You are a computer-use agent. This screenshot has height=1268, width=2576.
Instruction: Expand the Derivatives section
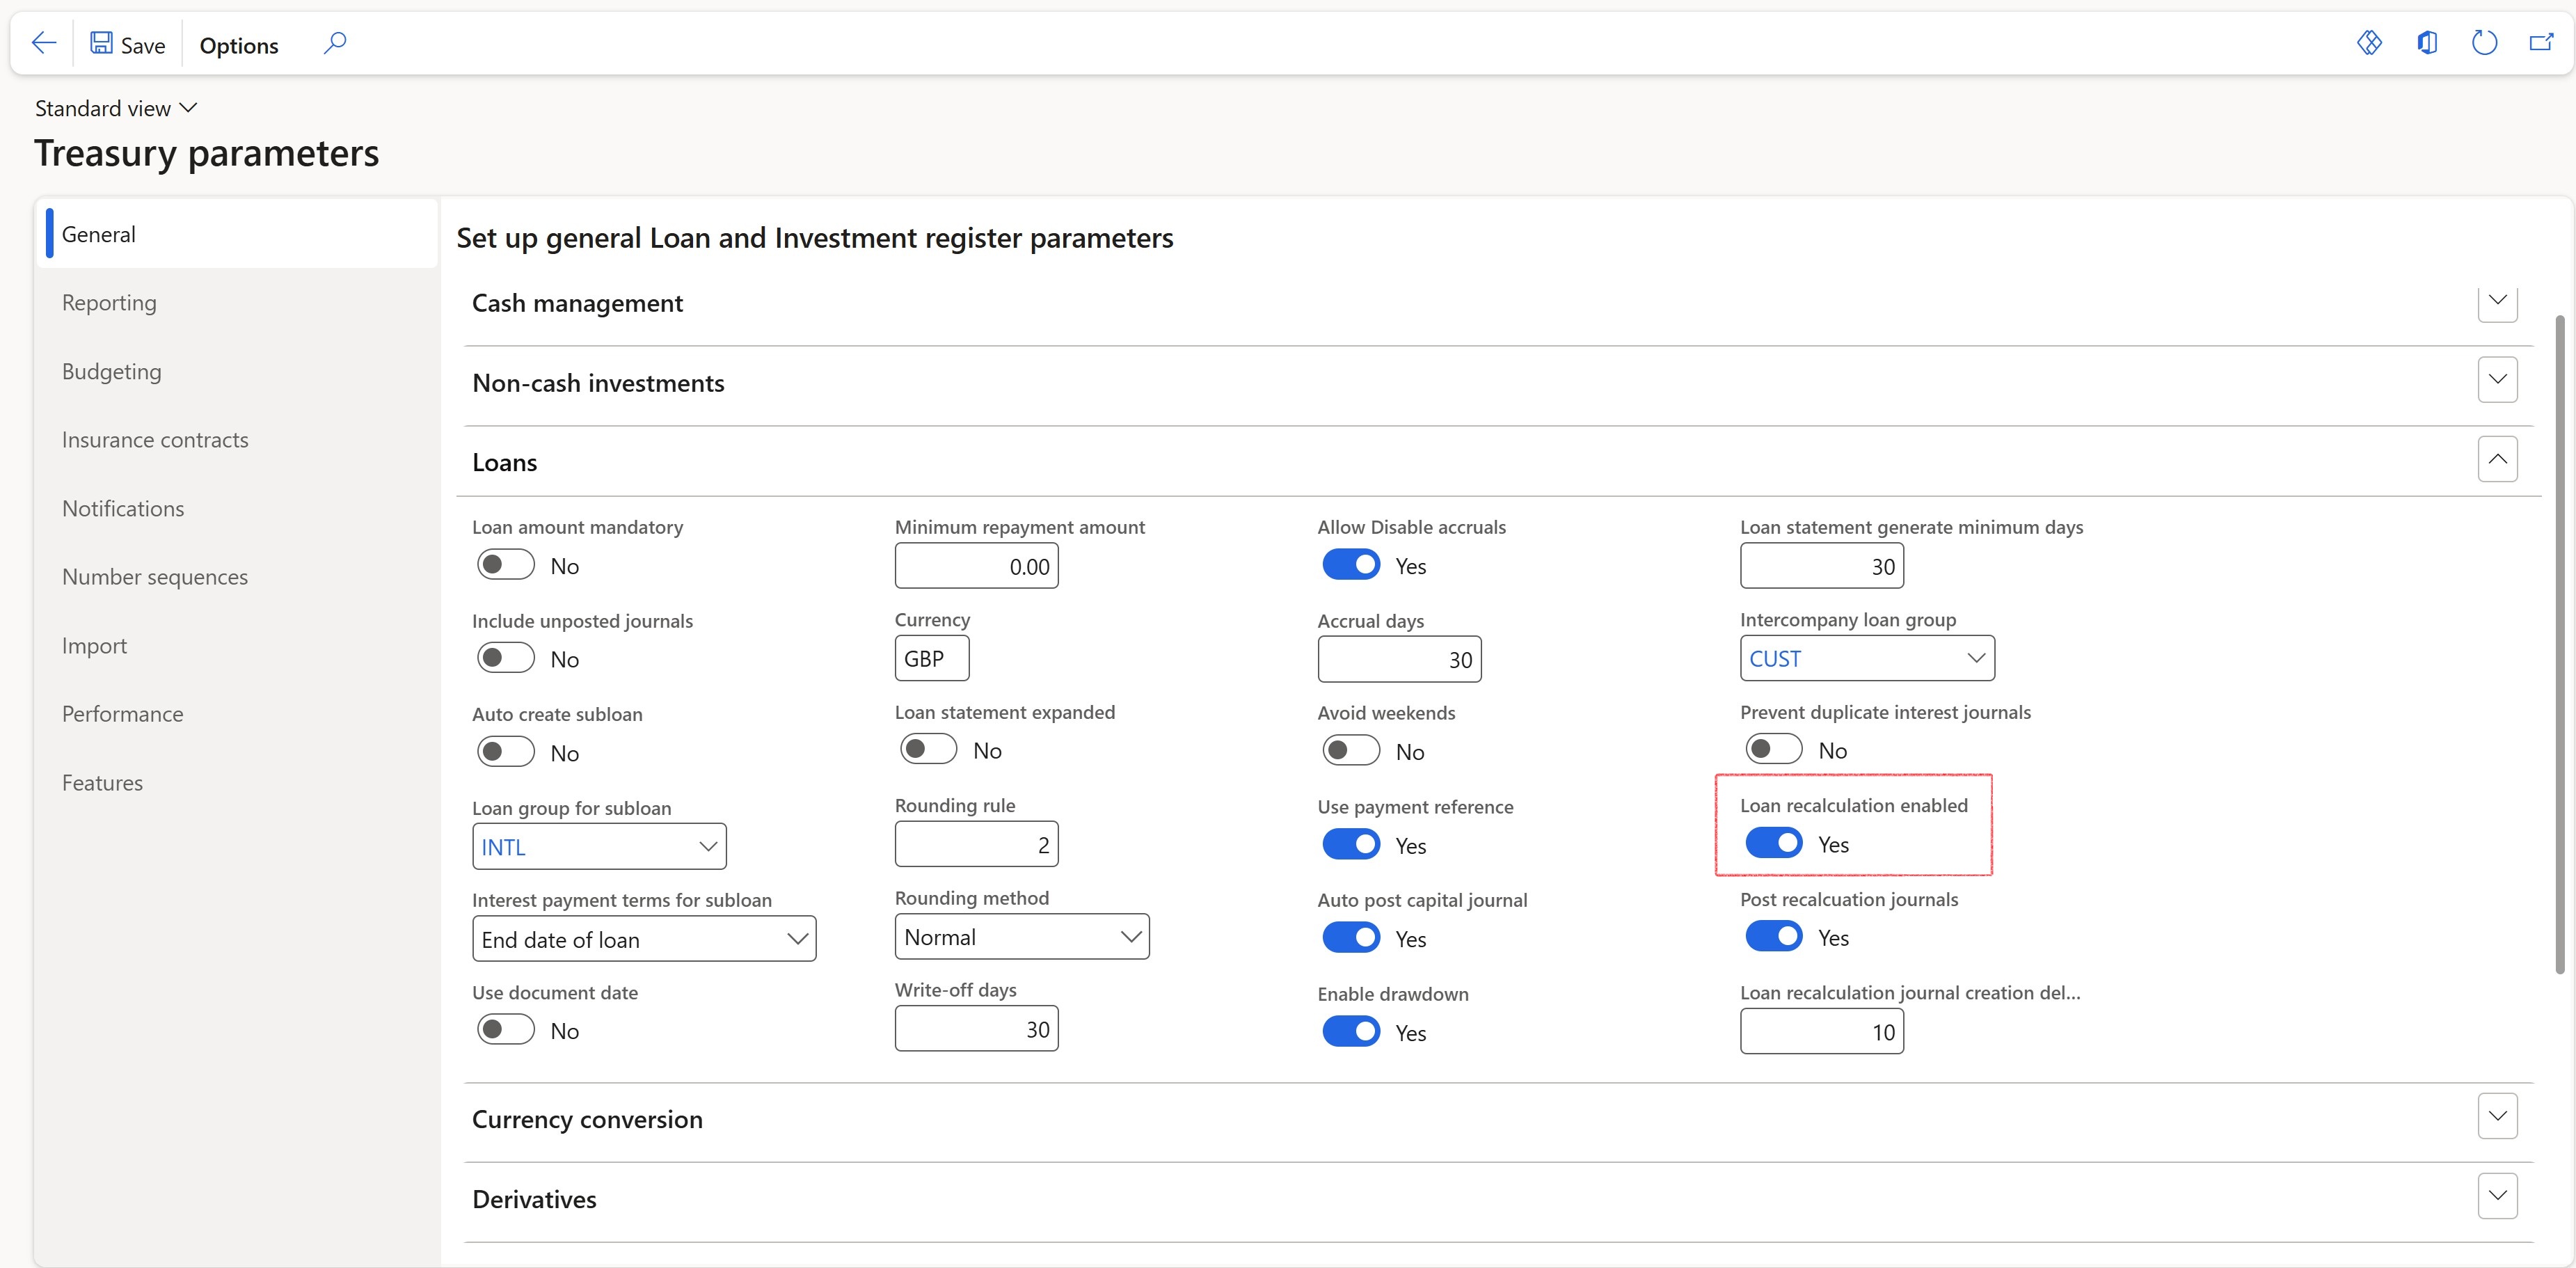[x=2497, y=1196]
